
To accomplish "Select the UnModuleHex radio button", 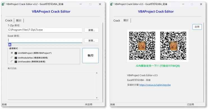I will click(x=12, y=58).
